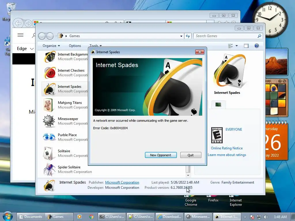Click the forward arrow in browser window

tap(28, 24)
